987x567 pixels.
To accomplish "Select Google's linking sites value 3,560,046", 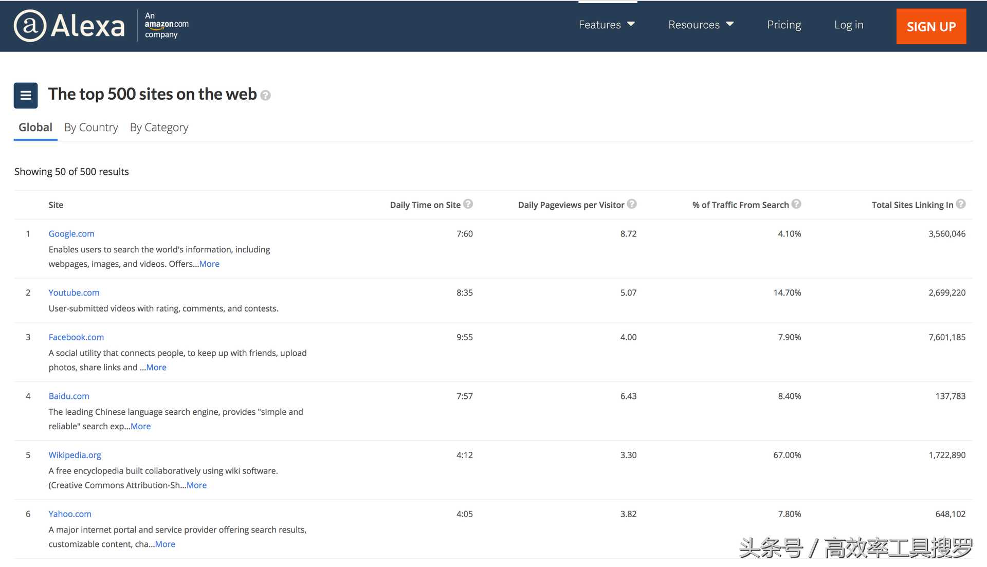I will 947,233.
